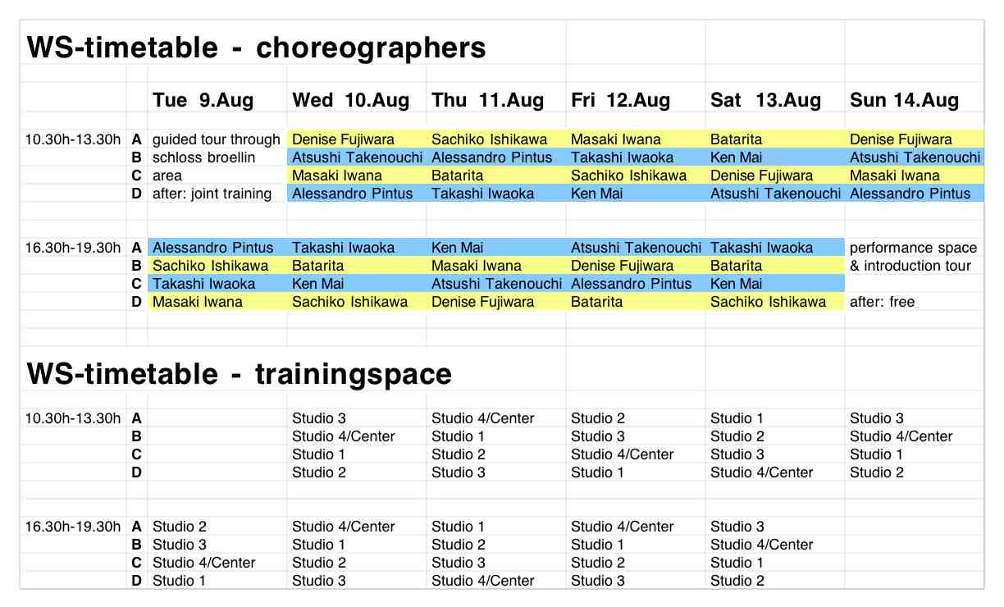
Task: Click the "WS-timetable - choreographers" title
Action: [256, 48]
